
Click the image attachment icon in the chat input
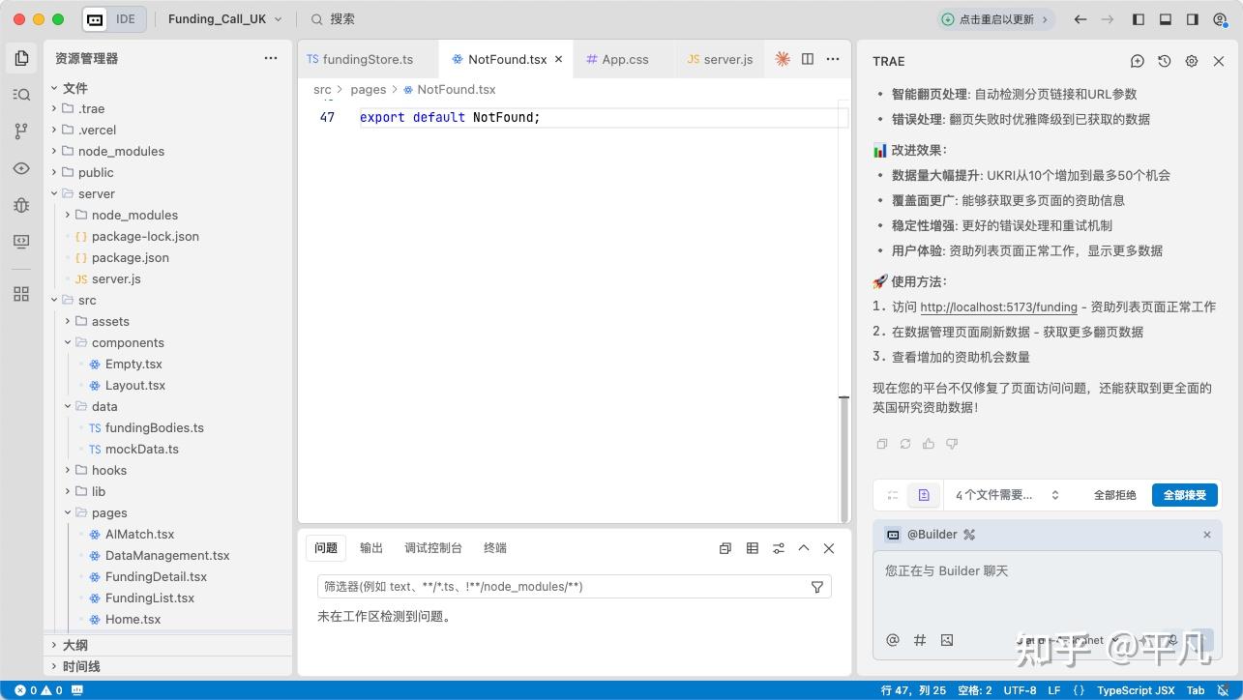[x=947, y=640]
